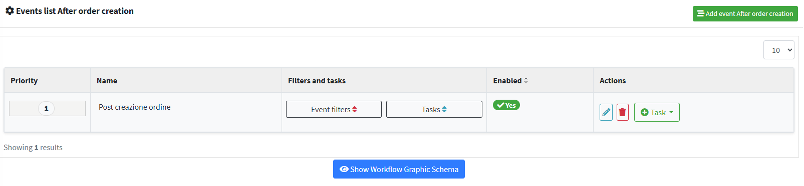Click the list icon on the Add event button
Image resolution: width=804 pixels, height=186 pixels.
(x=701, y=13)
